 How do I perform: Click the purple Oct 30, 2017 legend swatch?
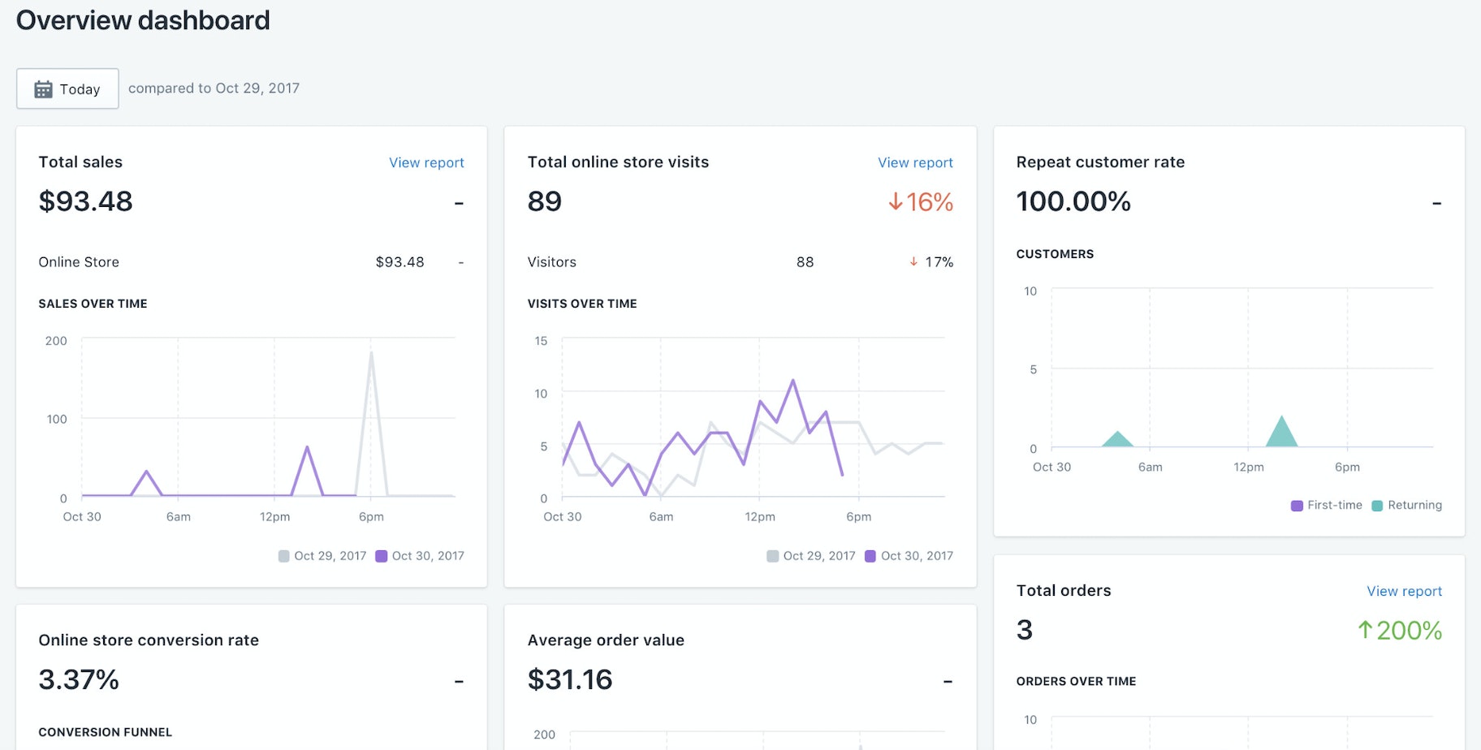(381, 555)
